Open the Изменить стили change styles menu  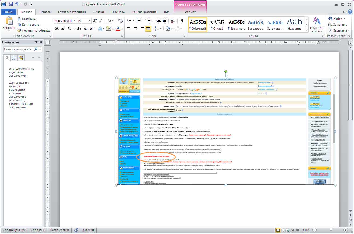click(317, 25)
